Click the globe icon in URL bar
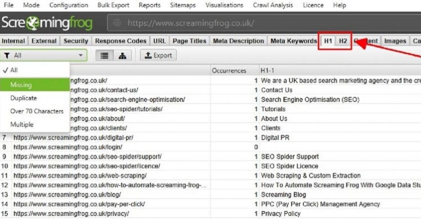The image size is (421, 223). click(x=117, y=23)
